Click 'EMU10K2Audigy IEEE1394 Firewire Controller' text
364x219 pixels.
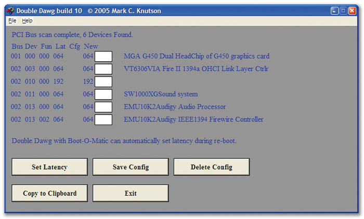(193, 119)
